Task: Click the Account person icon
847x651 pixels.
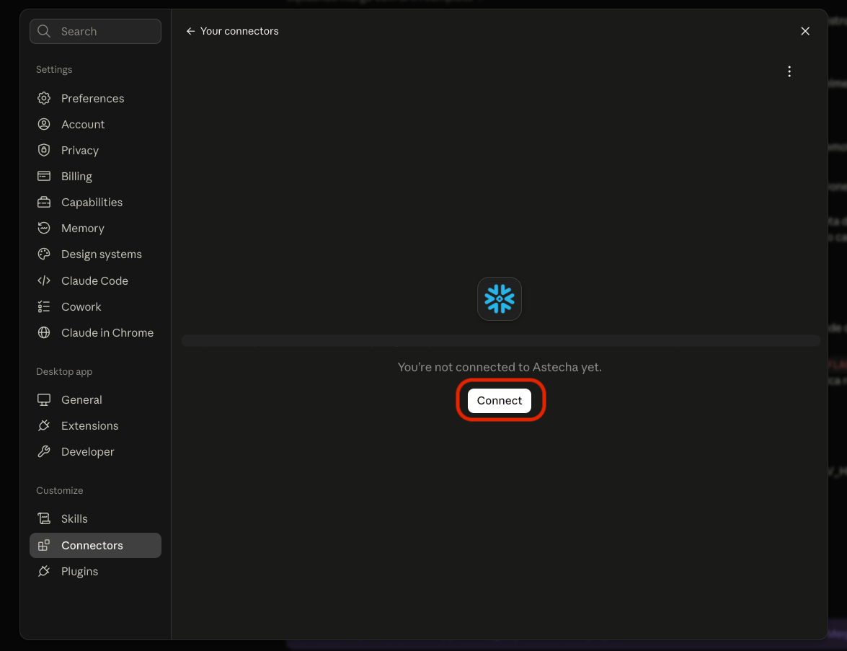Action: pos(44,124)
